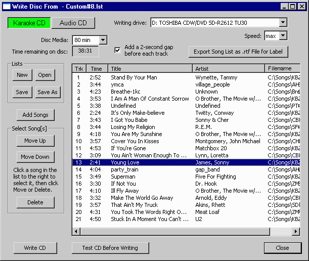
Task: Click the Add Songs button
Action: [x=35, y=115]
